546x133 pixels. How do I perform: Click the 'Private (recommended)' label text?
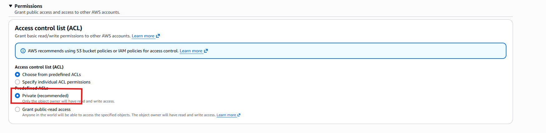[x=45, y=96]
